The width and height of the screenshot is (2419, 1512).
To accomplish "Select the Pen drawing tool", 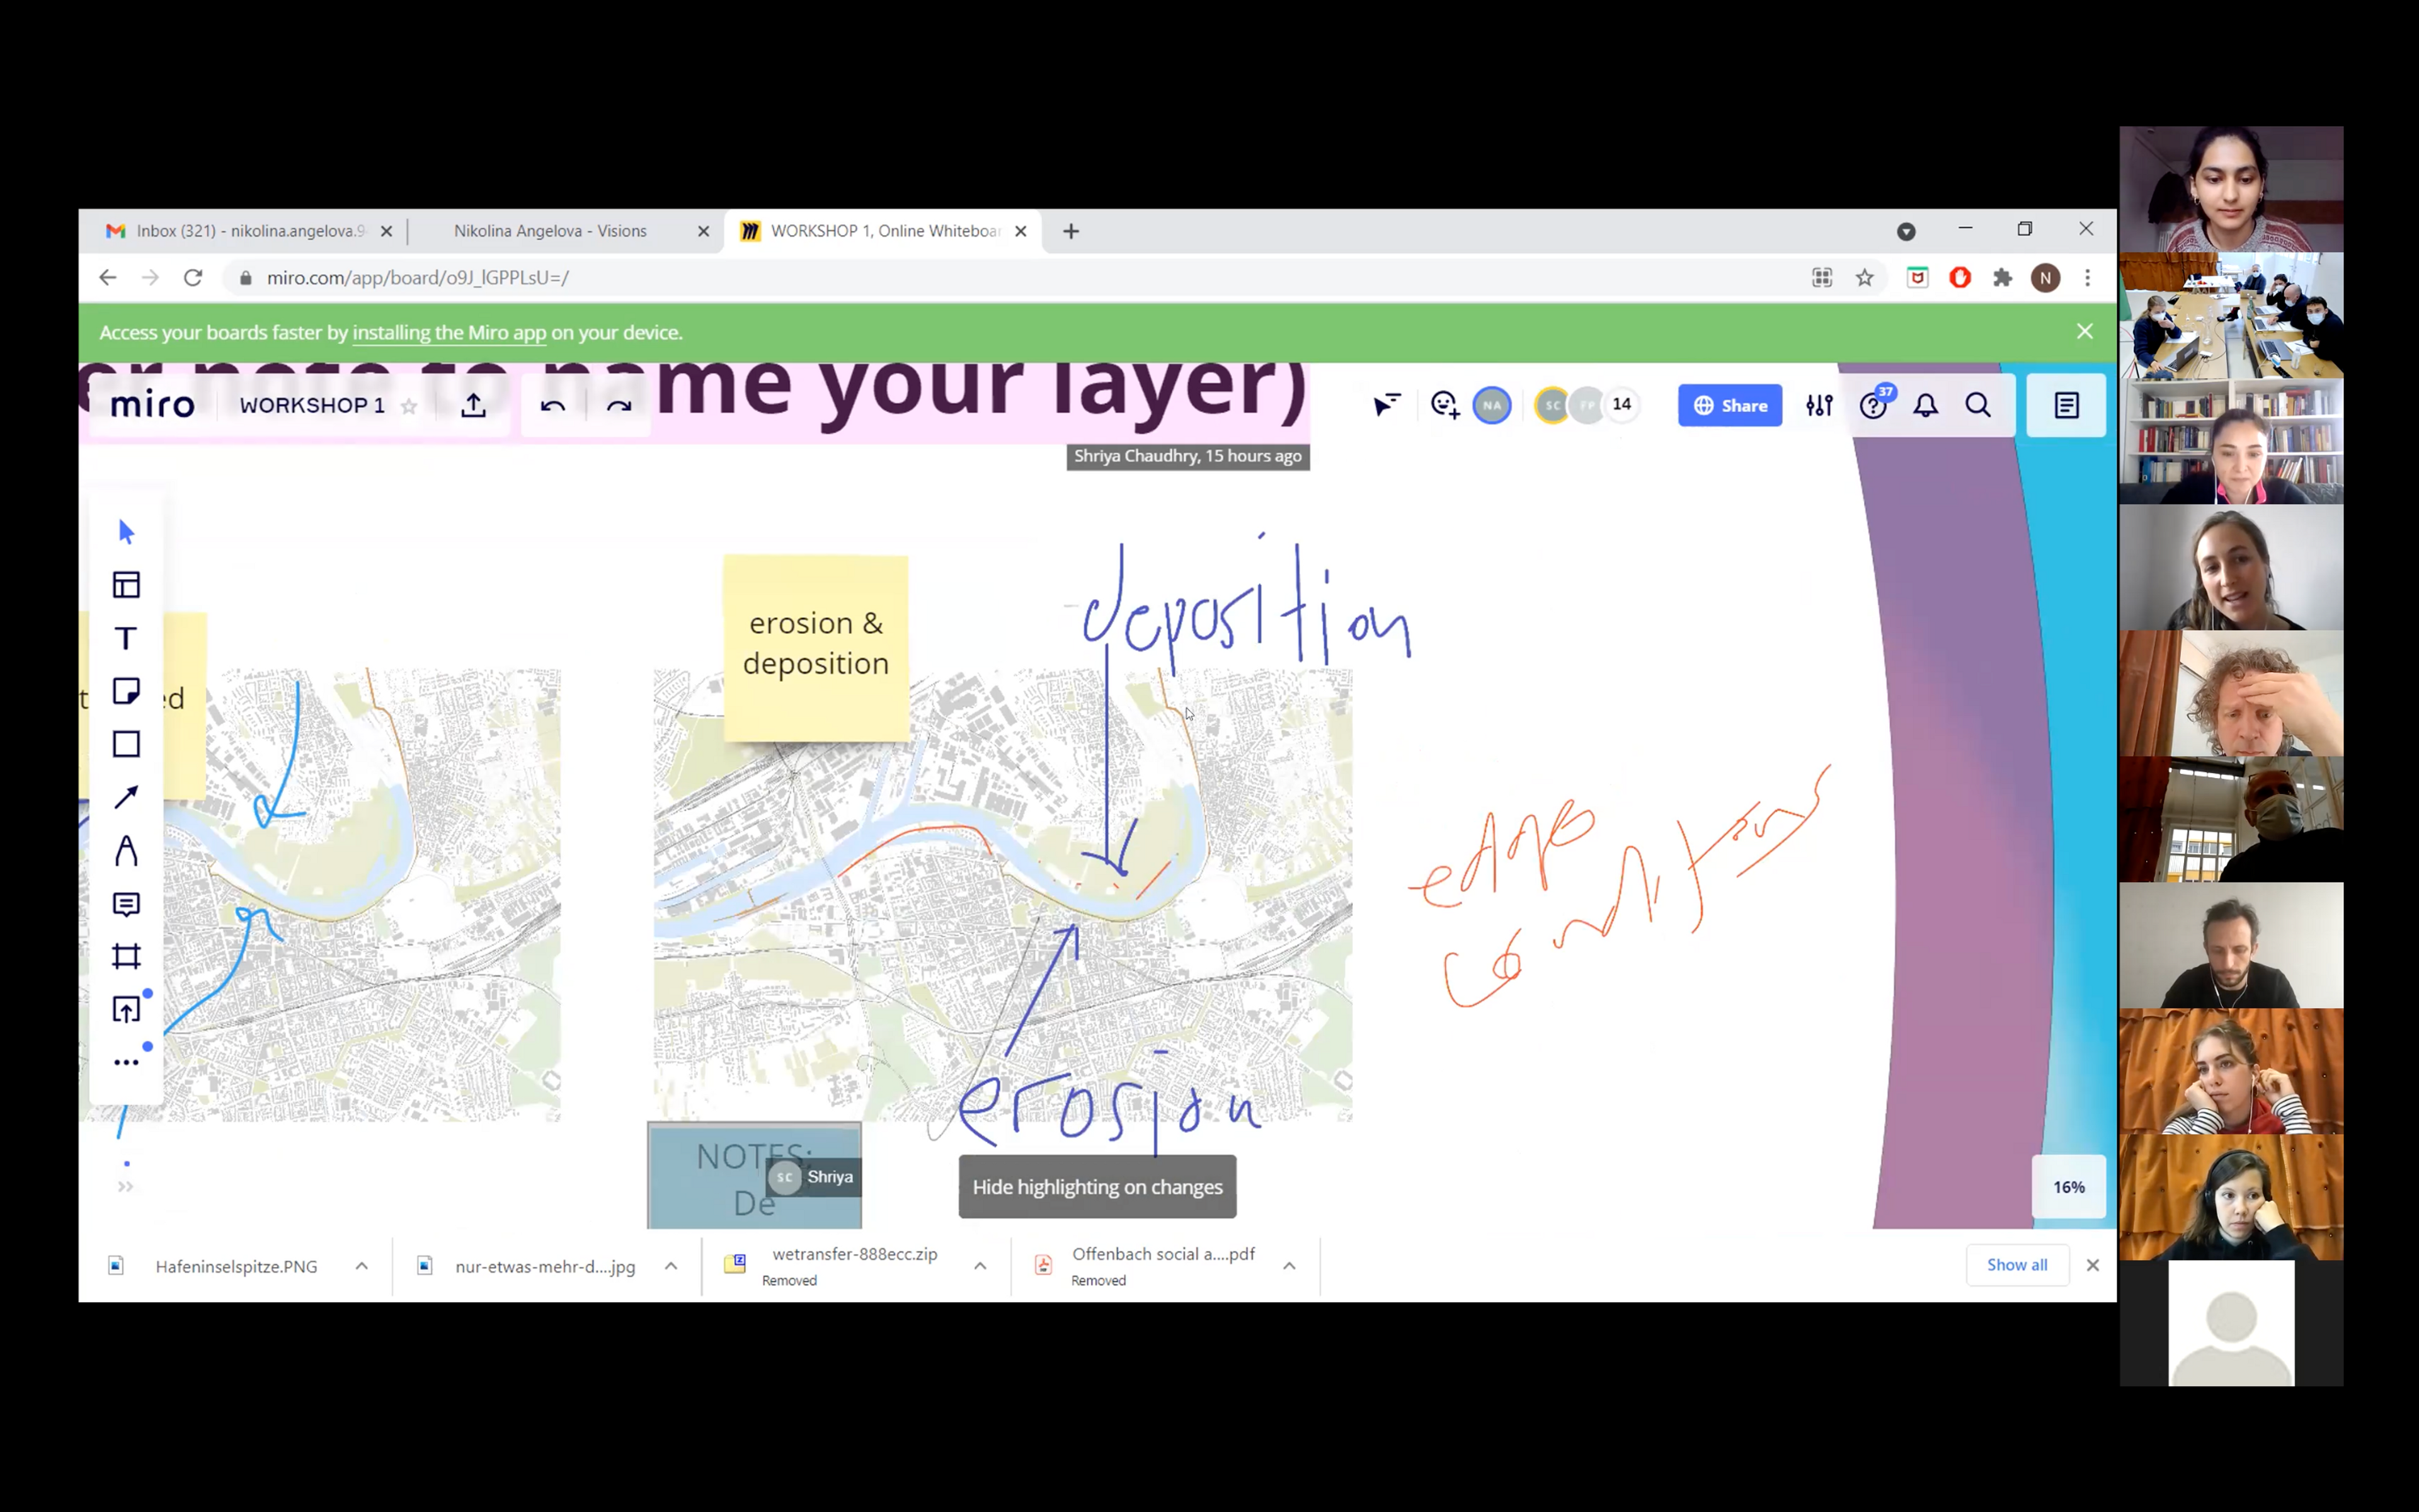I will (x=126, y=851).
